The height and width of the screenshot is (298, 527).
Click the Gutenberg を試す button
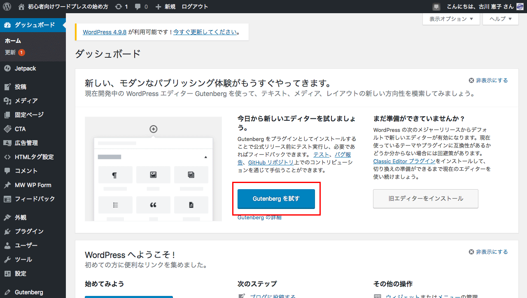(276, 199)
